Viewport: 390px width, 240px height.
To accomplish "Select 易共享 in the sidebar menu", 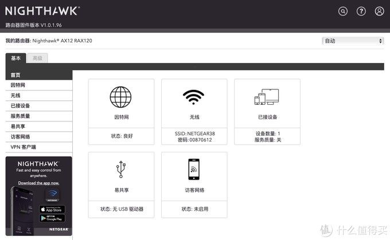I will click(x=39, y=127).
